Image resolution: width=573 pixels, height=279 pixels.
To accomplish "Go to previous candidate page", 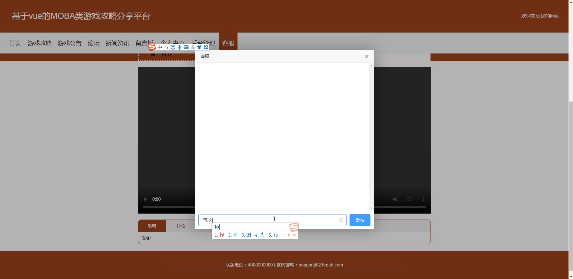I will pyautogui.click(x=284, y=235).
